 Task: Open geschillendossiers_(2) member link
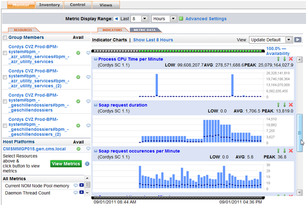pyautogui.click(x=38, y=127)
